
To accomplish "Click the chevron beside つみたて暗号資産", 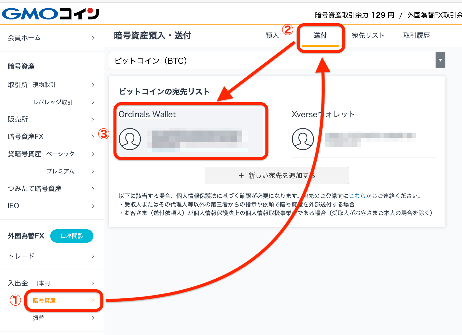I will tap(93, 189).
